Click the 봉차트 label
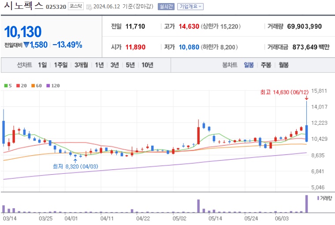335x225 pixels. (230, 65)
